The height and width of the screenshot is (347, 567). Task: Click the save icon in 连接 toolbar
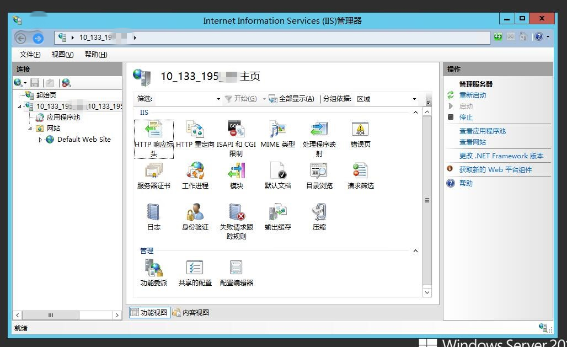tap(35, 83)
